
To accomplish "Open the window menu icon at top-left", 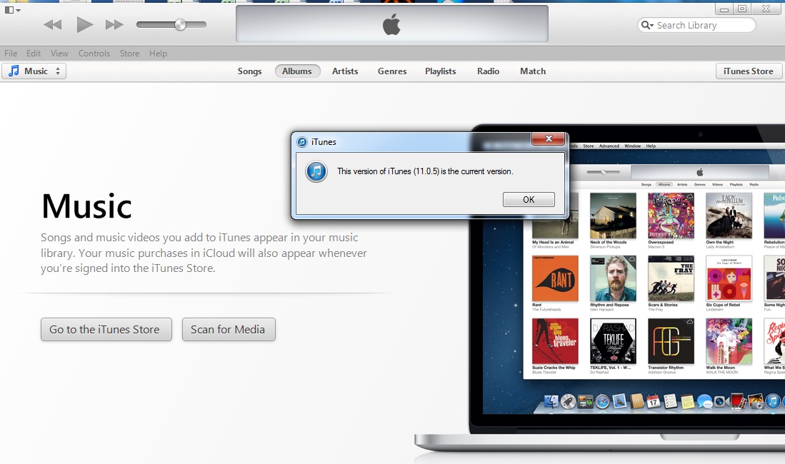I will (x=13, y=10).
